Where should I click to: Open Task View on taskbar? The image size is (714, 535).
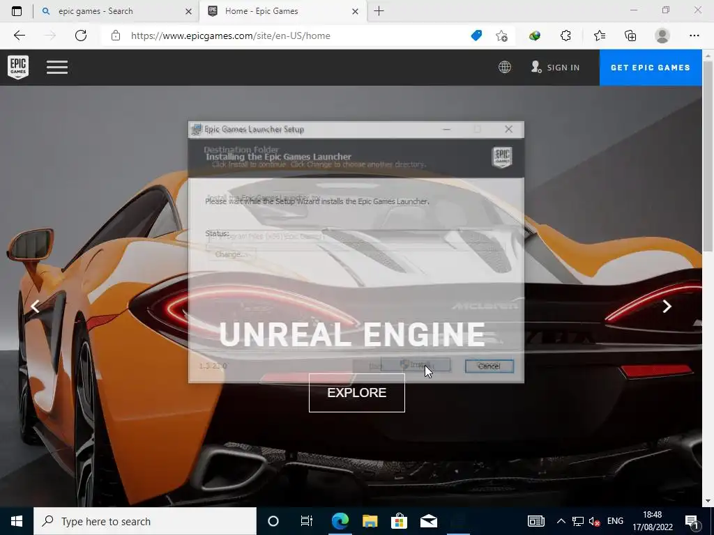[307, 521]
